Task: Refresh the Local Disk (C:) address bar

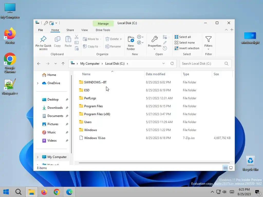Action: [172, 64]
